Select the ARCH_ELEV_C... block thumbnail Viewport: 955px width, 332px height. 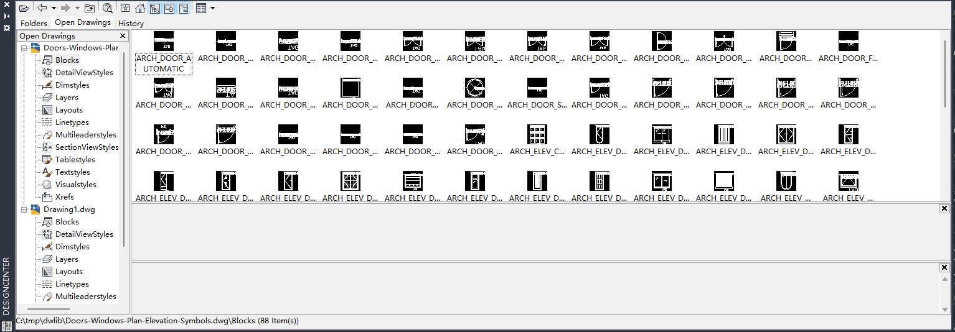click(x=537, y=134)
